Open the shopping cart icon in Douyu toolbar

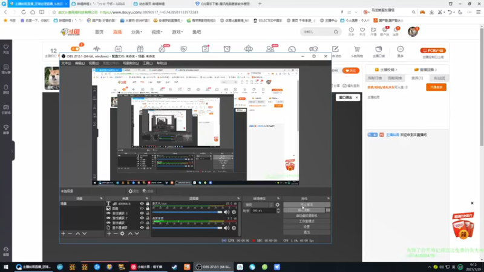pyautogui.click(x=357, y=49)
